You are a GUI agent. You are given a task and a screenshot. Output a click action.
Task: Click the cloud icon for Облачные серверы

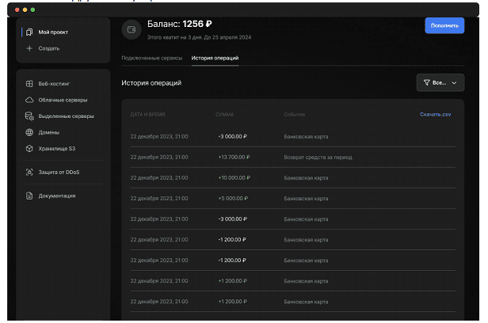tap(29, 100)
